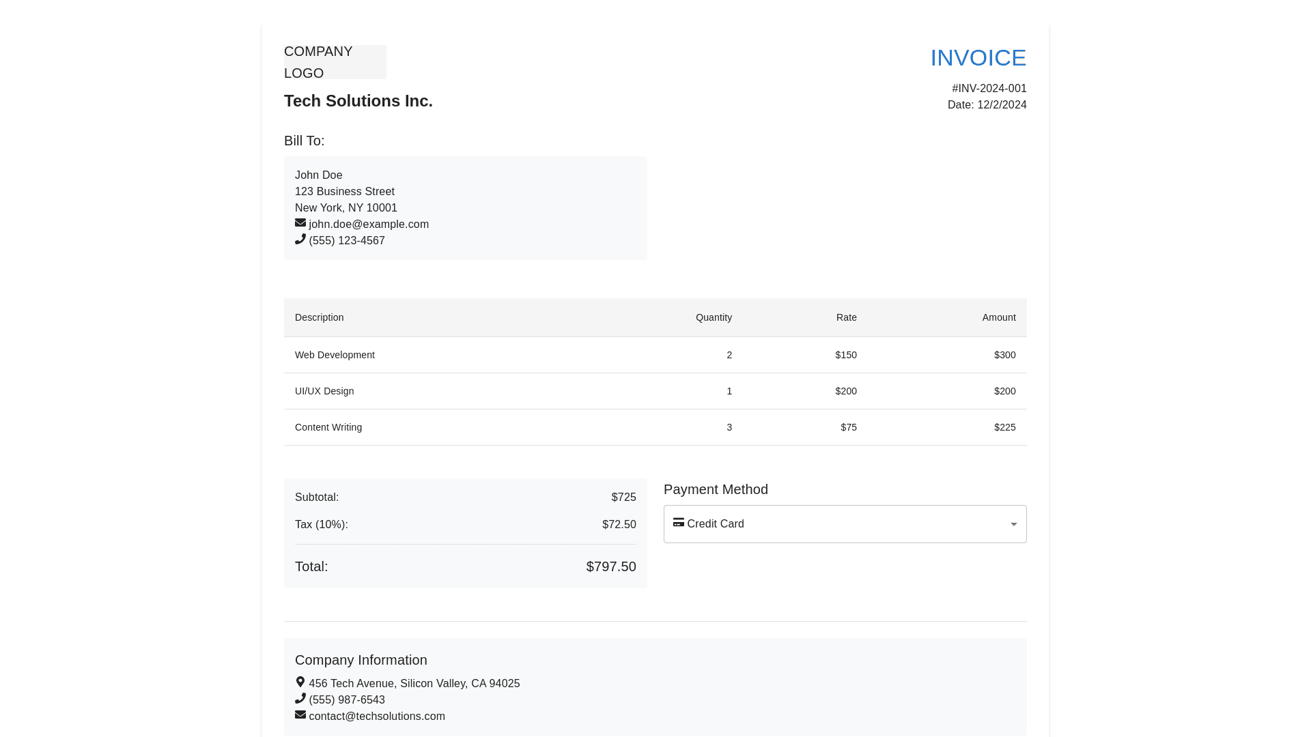Click the dropdown arrow in Credit Card selector
1311x737 pixels.
click(1013, 525)
